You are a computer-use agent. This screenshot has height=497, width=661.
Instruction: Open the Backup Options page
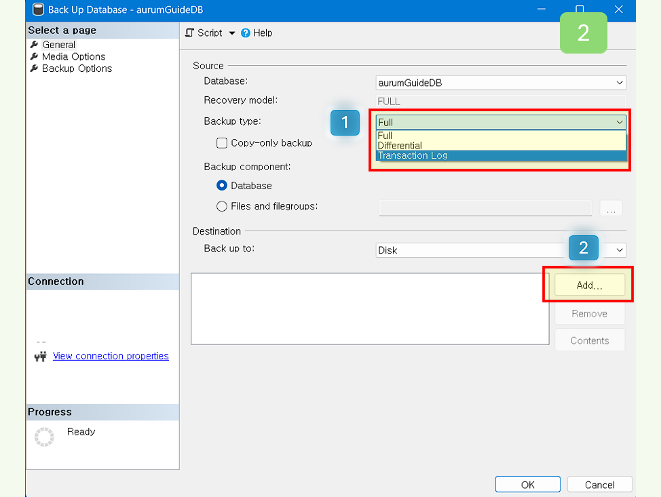(77, 68)
